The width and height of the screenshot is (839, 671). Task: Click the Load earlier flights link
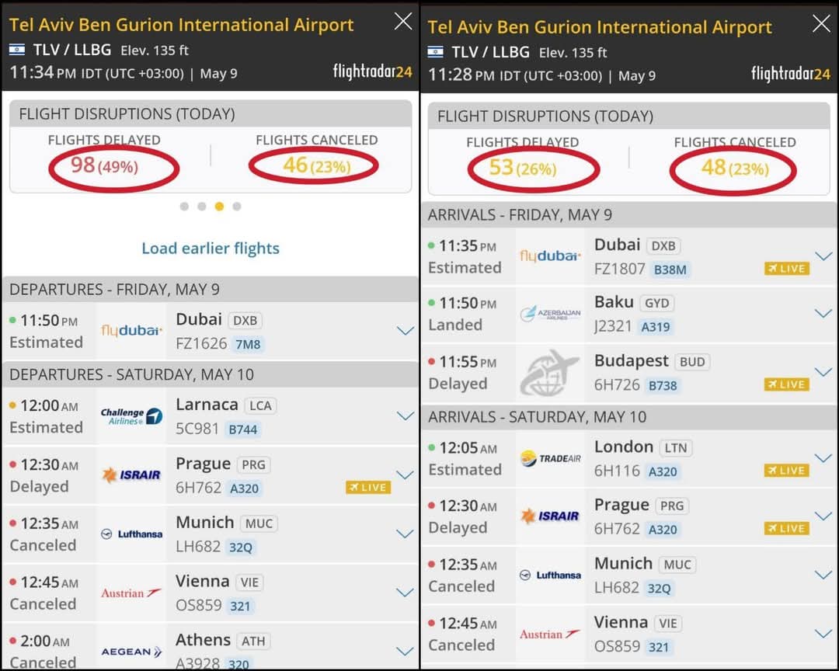pos(211,249)
